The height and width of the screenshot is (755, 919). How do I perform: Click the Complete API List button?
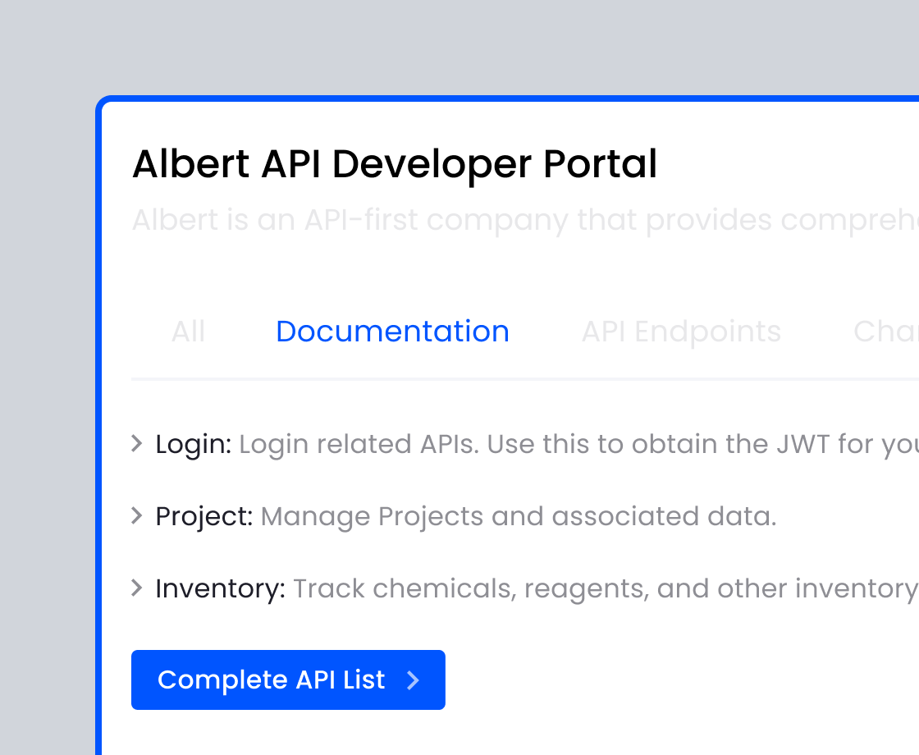coord(288,680)
